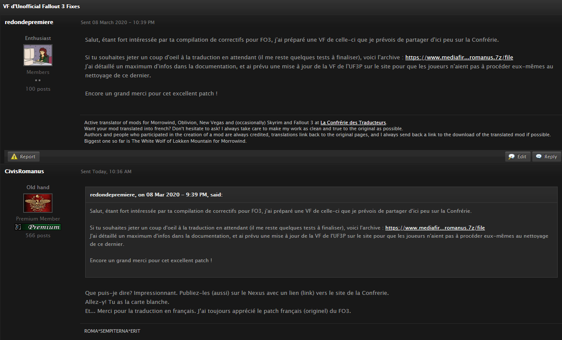The width and height of the screenshot is (562, 340).
Task: Click the Sent 08 March 2020 timestamp
Action: click(x=117, y=22)
